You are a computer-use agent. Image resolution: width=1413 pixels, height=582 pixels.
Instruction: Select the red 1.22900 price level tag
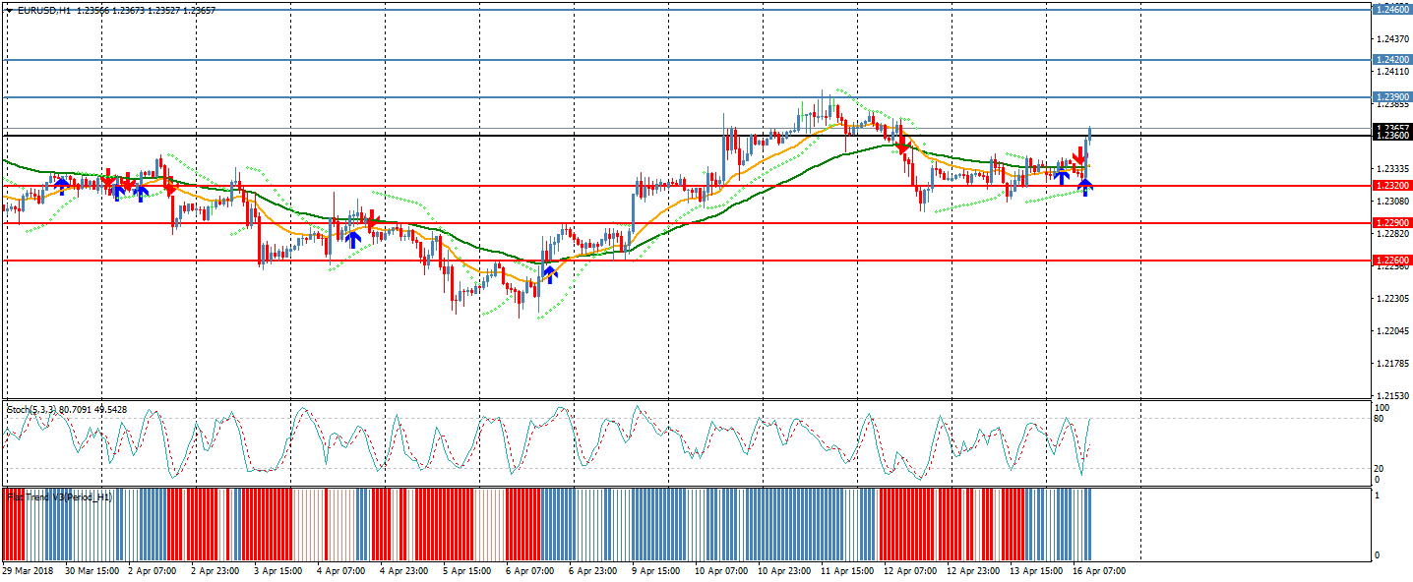click(1391, 223)
